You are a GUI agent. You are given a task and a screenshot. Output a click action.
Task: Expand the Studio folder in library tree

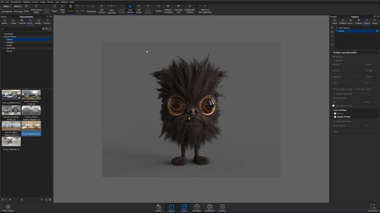click(5, 45)
